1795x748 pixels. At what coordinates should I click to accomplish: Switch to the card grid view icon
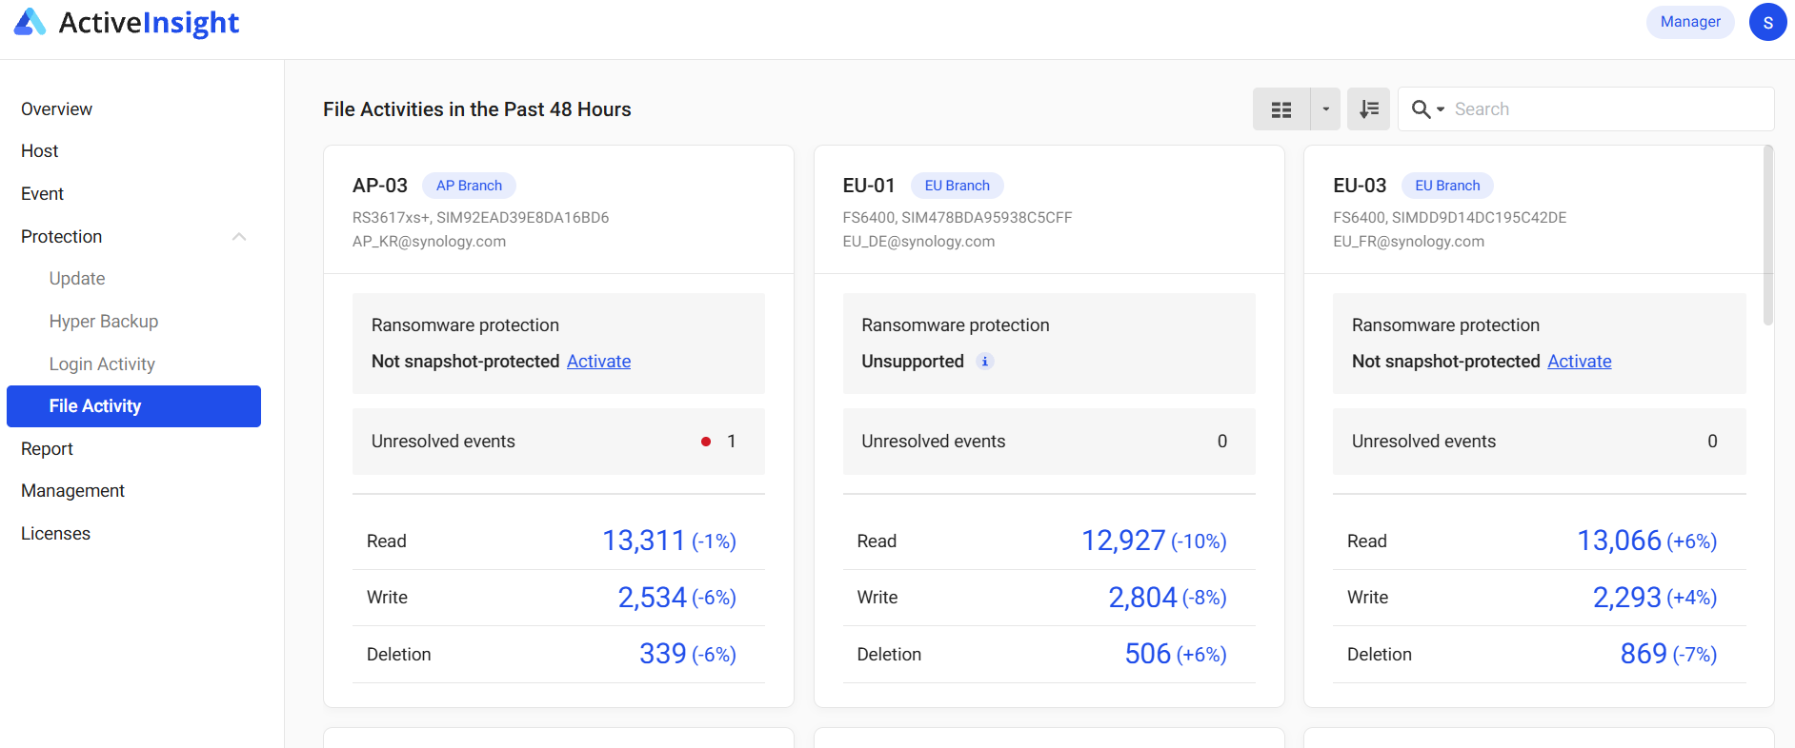[x=1281, y=109]
